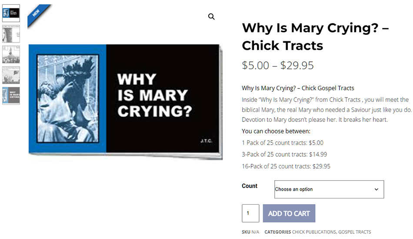
Task: Select the second gallery thumbnail
Action: click(x=11, y=34)
